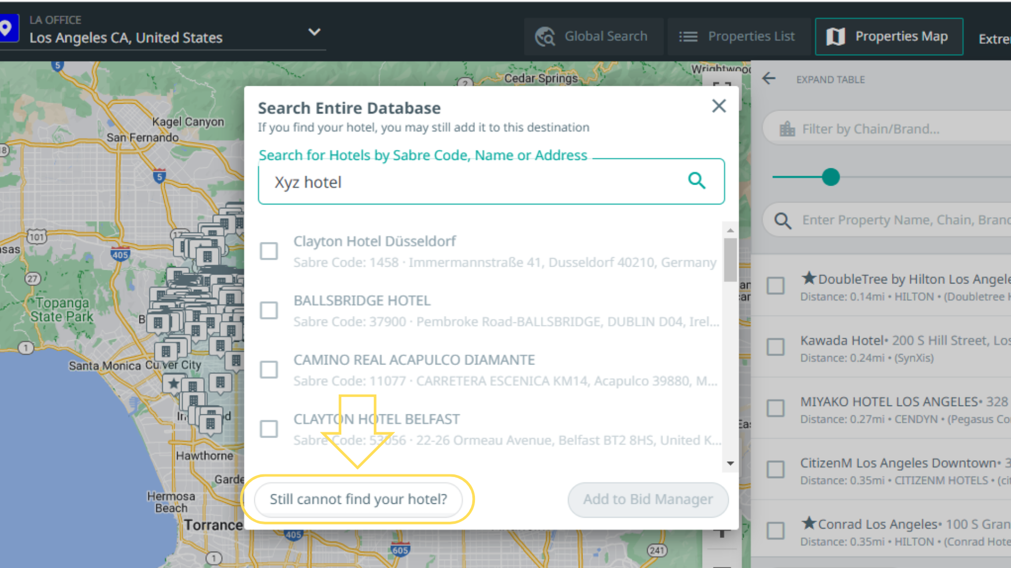Image resolution: width=1011 pixels, height=568 pixels.
Task: Click the back arrow beside Expand Table
Action: (769, 79)
